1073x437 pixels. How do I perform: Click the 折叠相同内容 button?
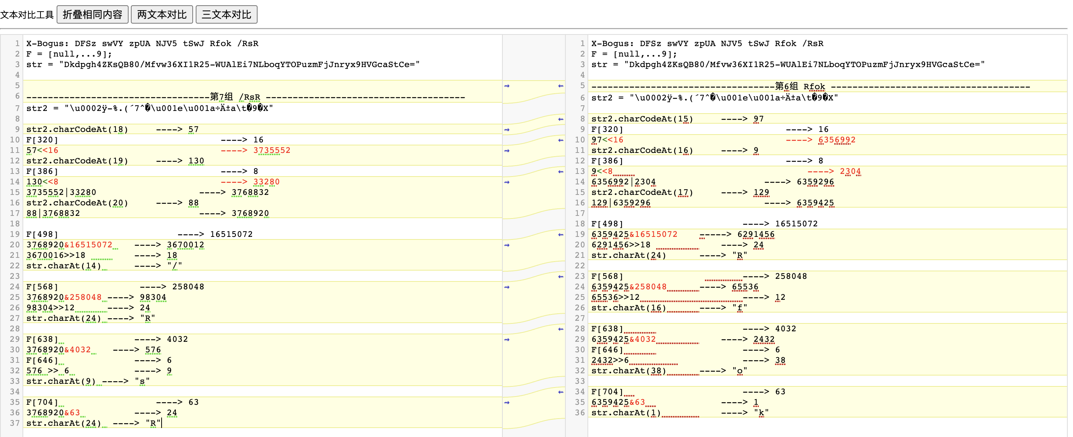(92, 15)
